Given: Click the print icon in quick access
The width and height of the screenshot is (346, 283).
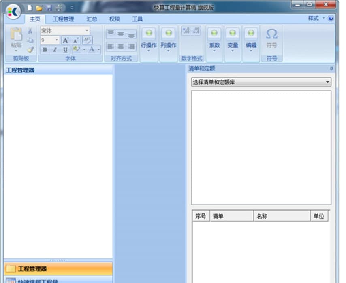Looking at the screenshot, I should pyautogui.click(x=59, y=8).
